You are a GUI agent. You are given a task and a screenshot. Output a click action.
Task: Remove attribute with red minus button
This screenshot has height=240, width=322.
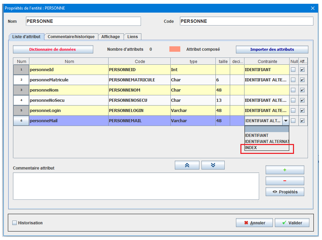pos(285,181)
